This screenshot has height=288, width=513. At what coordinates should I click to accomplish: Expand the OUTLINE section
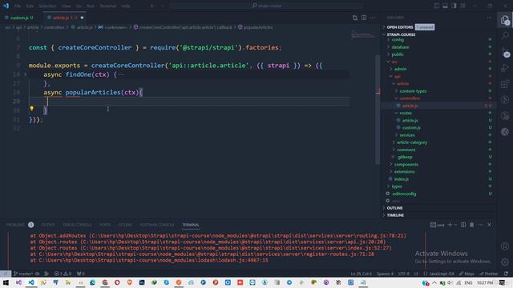point(394,208)
